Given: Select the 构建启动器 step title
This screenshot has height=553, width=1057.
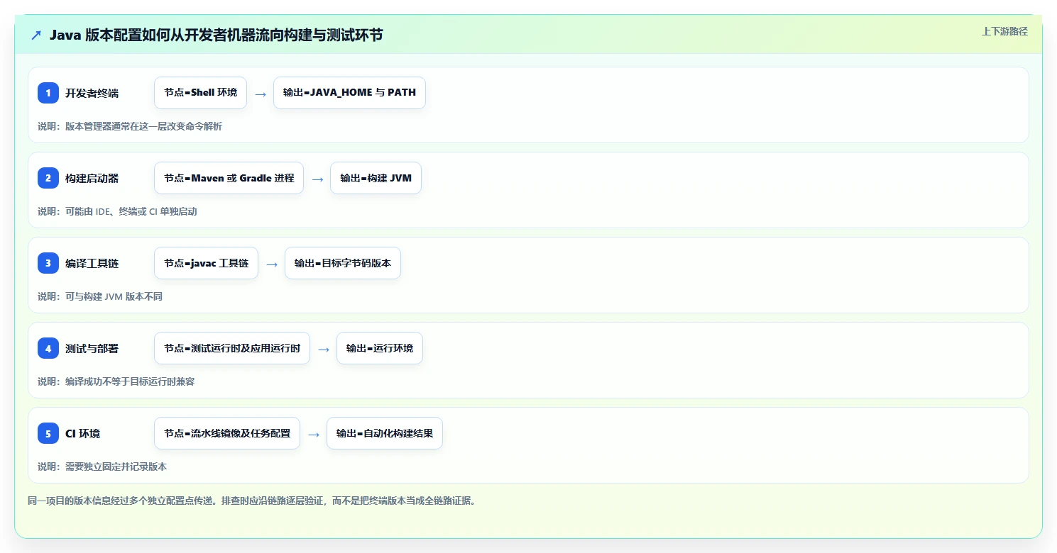Looking at the screenshot, I should [x=92, y=178].
